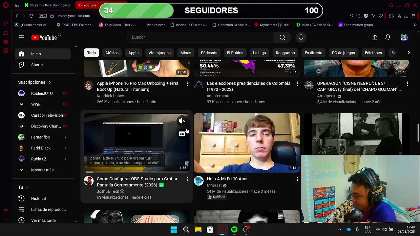Open the Flow send arrow icon
Viewport: 420px width, 236px height.
[x=373, y=16]
